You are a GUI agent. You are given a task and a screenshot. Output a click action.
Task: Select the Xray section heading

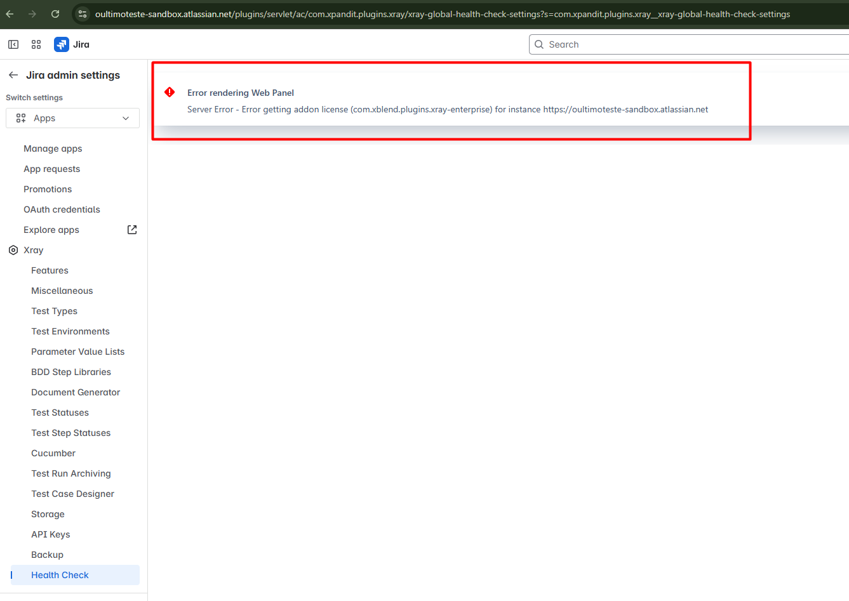[34, 250]
